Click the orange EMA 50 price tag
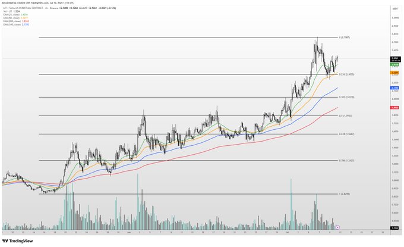404x247 pixels. point(395,73)
